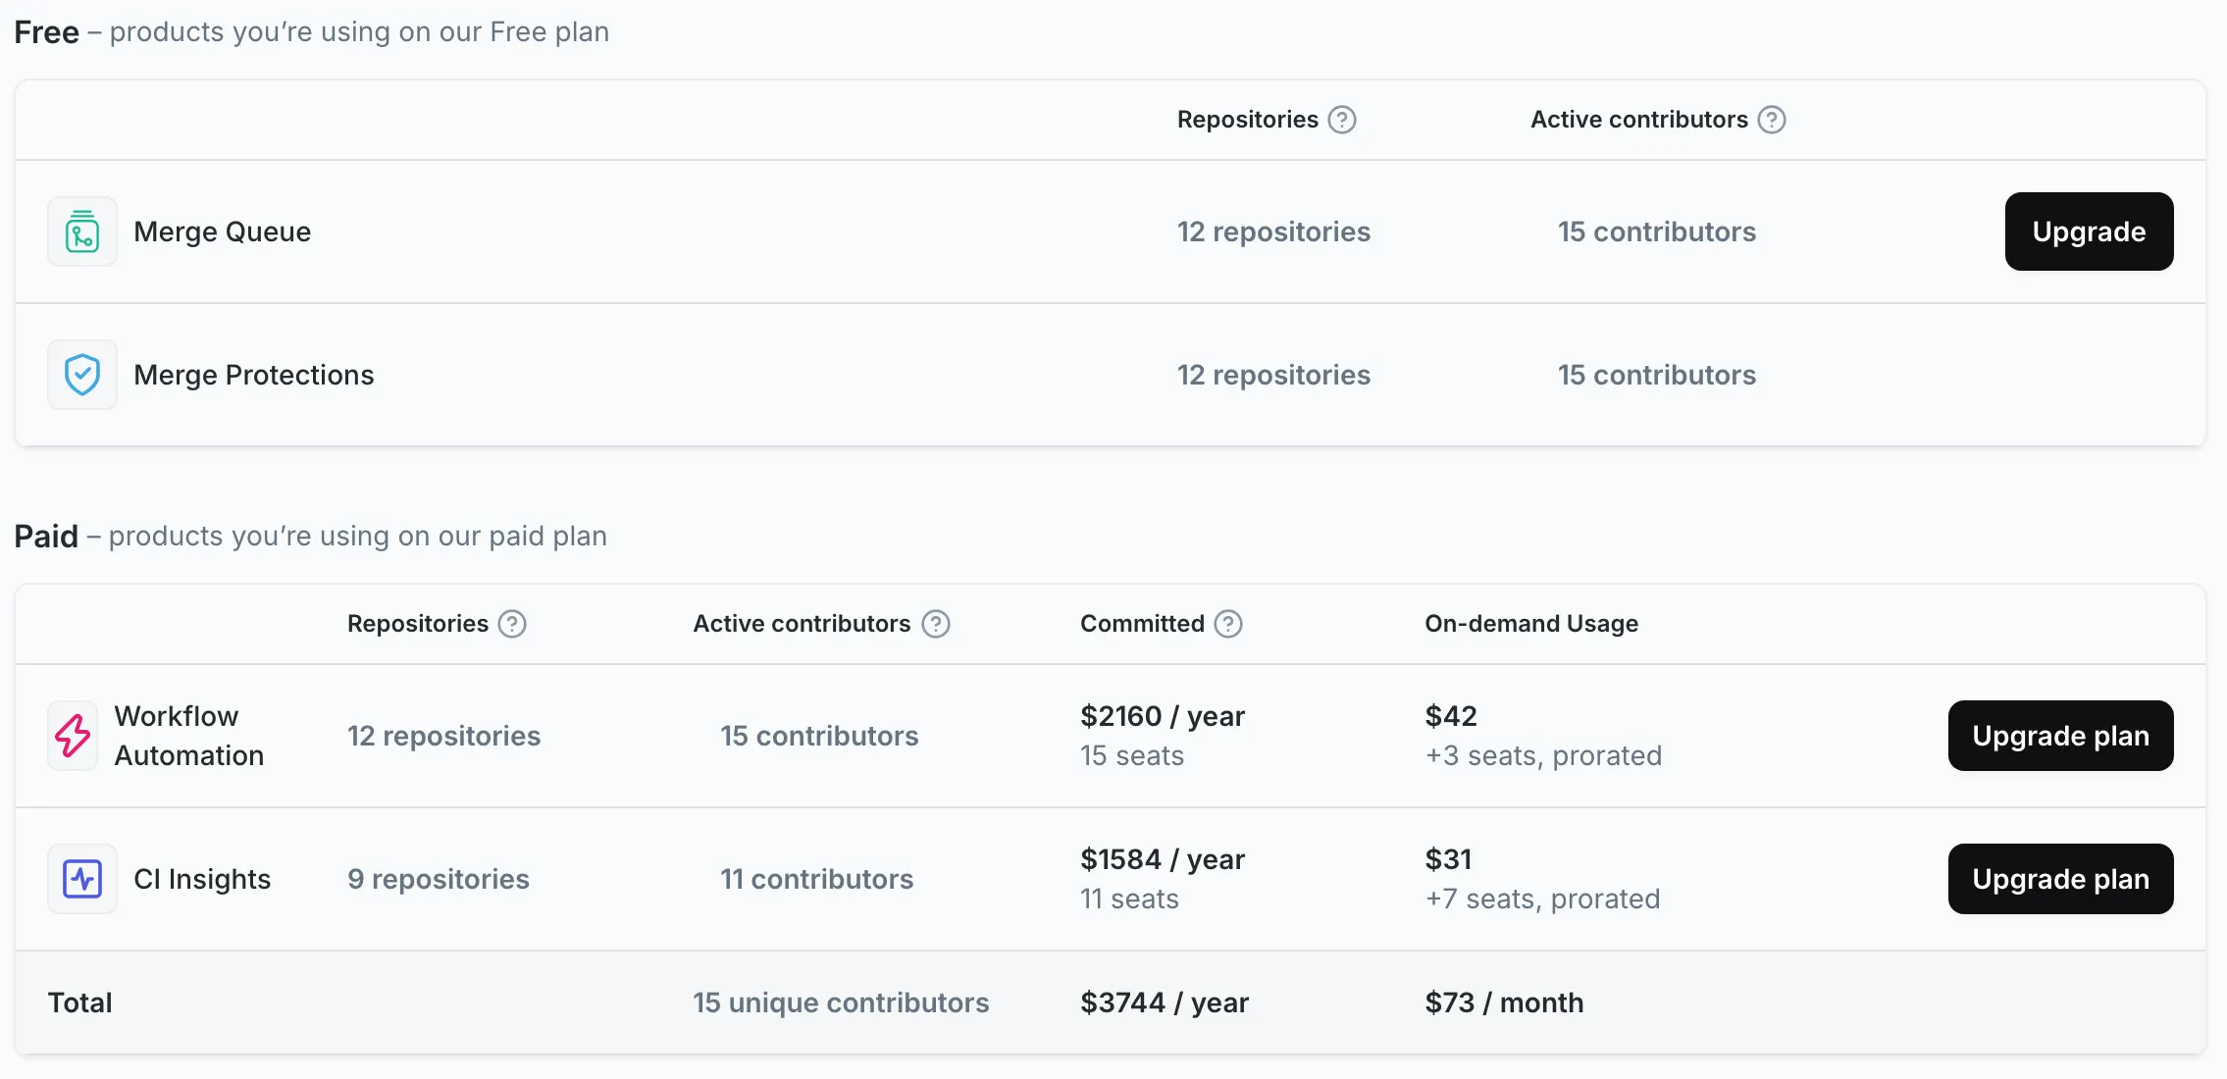
Task: Click Merge Protections' 12 repositories value
Action: 1273,375
